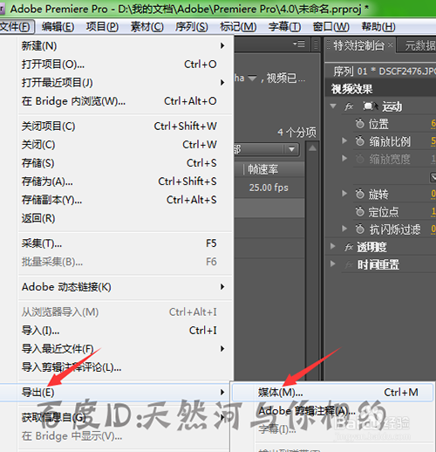The image size is (436, 452).
Task: Toggle 旋转 animation stopwatch
Action: click(x=360, y=194)
